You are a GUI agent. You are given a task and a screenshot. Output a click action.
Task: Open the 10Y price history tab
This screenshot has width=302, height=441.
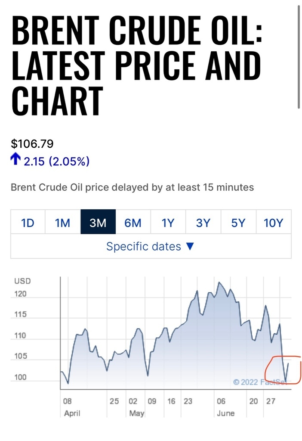click(x=274, y=223)
